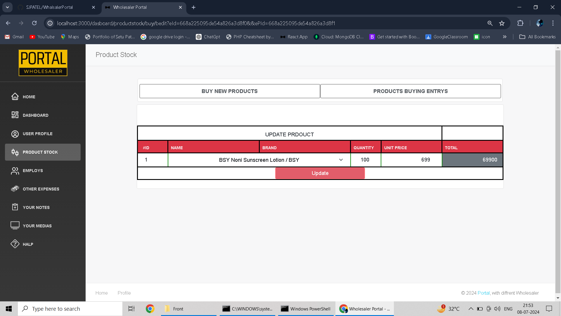Click the Portal link in footer
Image resolution: width=561 pixels, height=316 pixels.
coord(483,293)
